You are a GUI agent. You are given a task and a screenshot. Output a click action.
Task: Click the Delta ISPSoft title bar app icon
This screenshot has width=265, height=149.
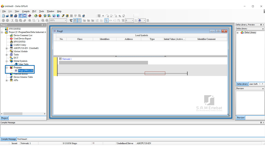click(2, 6)
